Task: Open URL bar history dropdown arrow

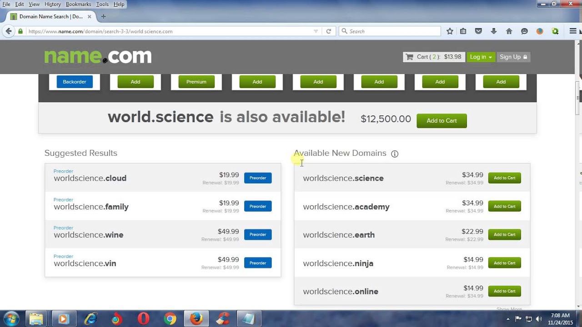Action: [x=316, y=31]
